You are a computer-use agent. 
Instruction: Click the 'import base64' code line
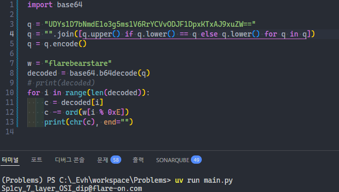click(55, 5)
